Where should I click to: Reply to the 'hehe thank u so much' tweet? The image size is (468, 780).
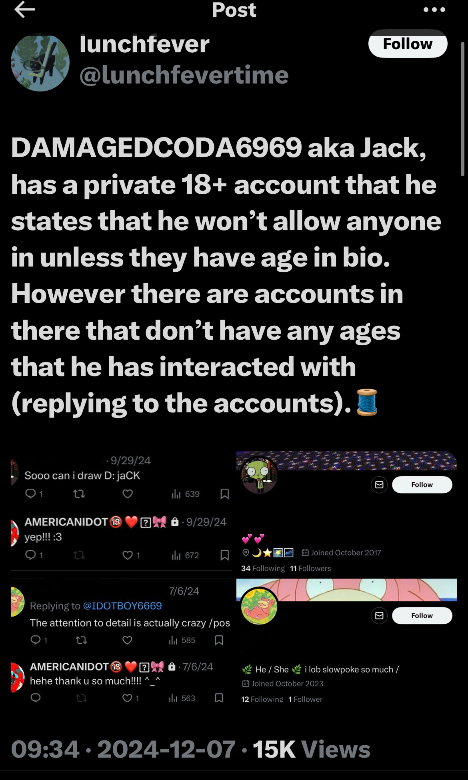click(36, 698)
